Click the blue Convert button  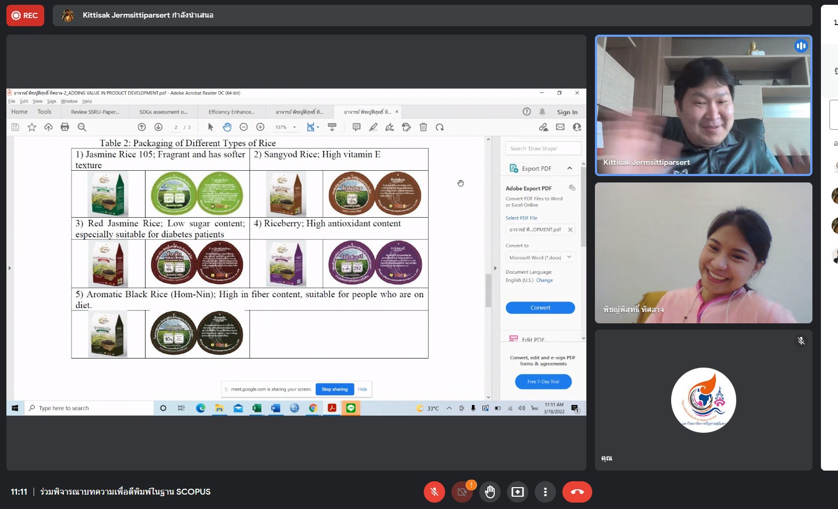pyautogui.click(x=540, y=308)
